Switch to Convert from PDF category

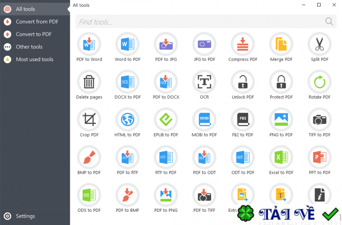(35, 22)
